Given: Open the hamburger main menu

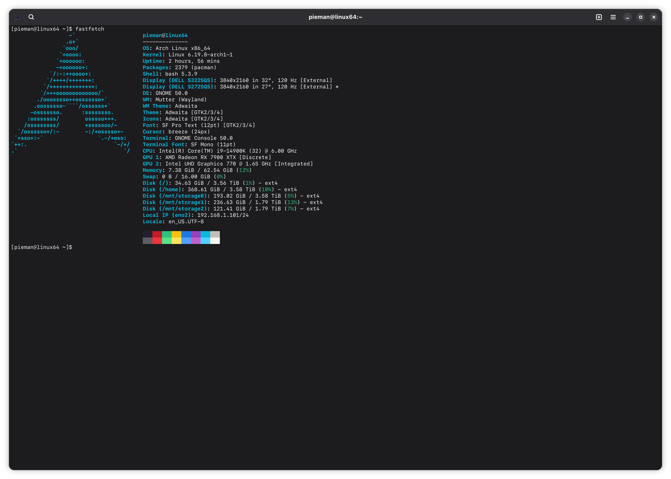Looking at the screenshot, I should (x=613, y=17).
